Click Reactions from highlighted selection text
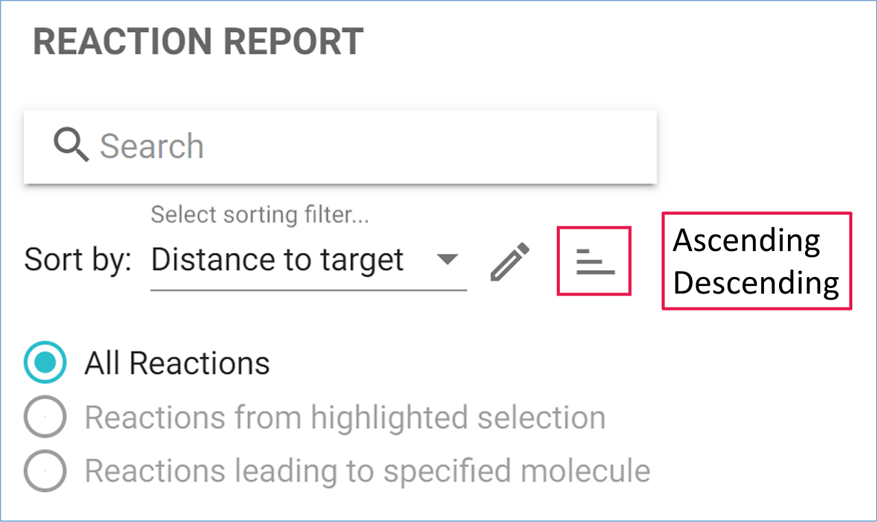The width and height of the screenshot is (877, 522). [345, 417]
